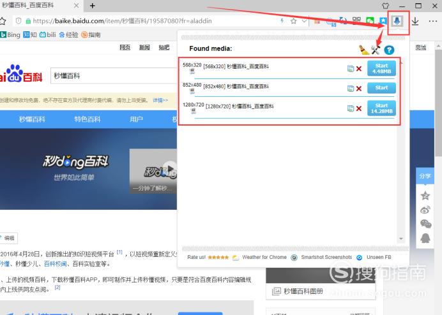Screen dimensions: 442x315
Task: Play the 一分钟了解秒 video thumbnail
Action: pyautogui.click(x=153, y=171)
